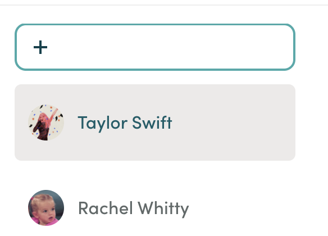This screenshot has width=328, height=236.
Task: Open Rachel Whitty's avatar photo
Action: (x=46, y=208)
